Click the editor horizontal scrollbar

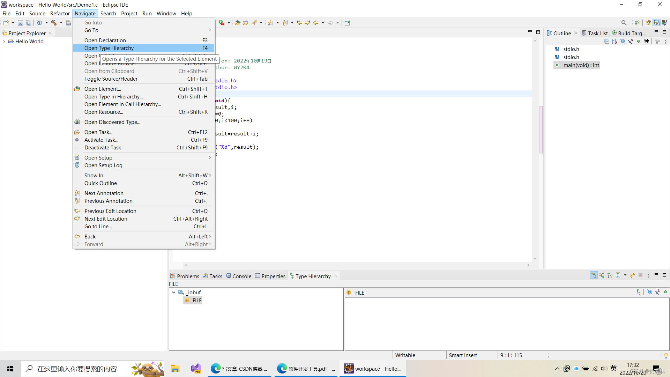pos(357,265)
